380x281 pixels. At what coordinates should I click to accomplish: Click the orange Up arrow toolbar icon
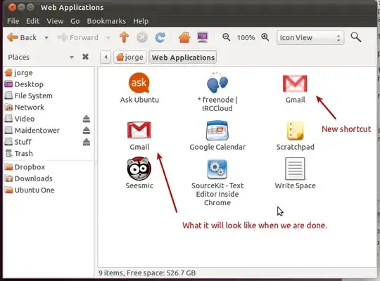tap(124, 37)
